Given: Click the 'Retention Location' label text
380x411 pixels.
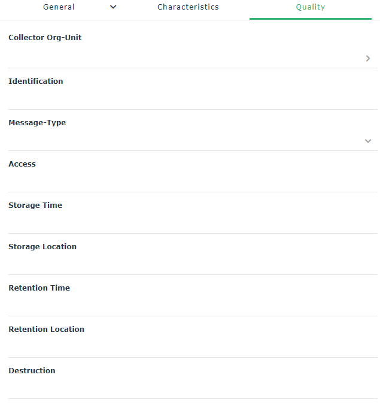Looking at the screenshot, I should pos(46,330).
